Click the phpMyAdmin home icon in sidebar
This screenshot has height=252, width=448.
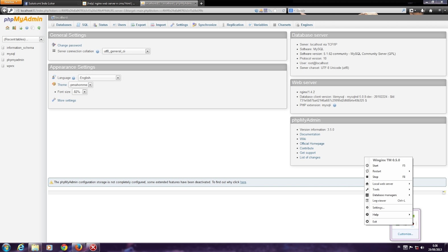pos(7,28)
